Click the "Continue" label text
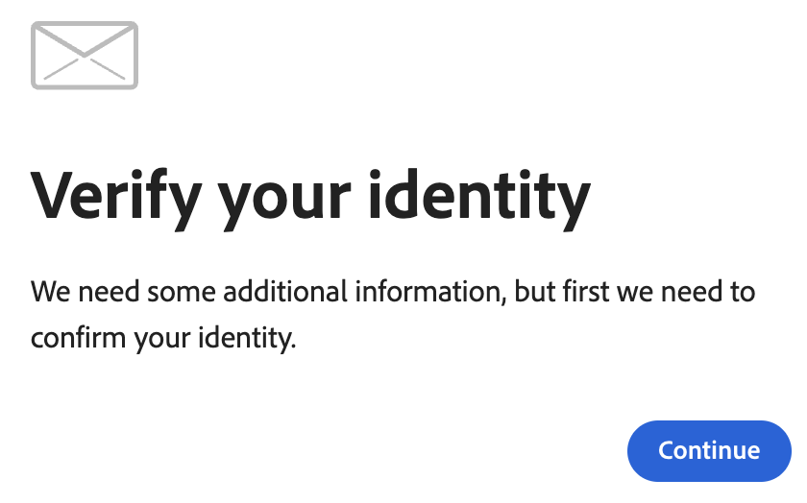This screenshot has width=807, height=503. (x=709, y=450)
